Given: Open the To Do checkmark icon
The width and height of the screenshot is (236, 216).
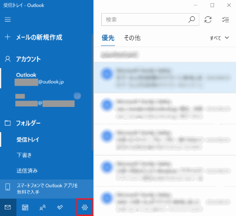Looking at the screenshot, I should pyautogui.click(x=60, y=207).
